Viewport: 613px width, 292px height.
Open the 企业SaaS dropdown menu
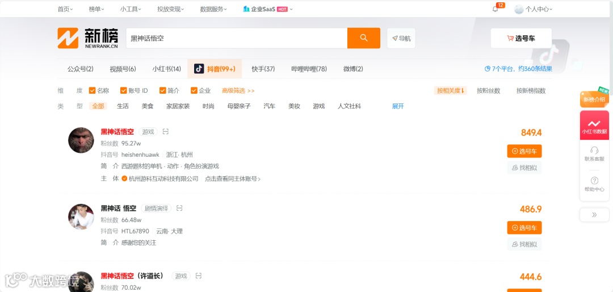267,9
